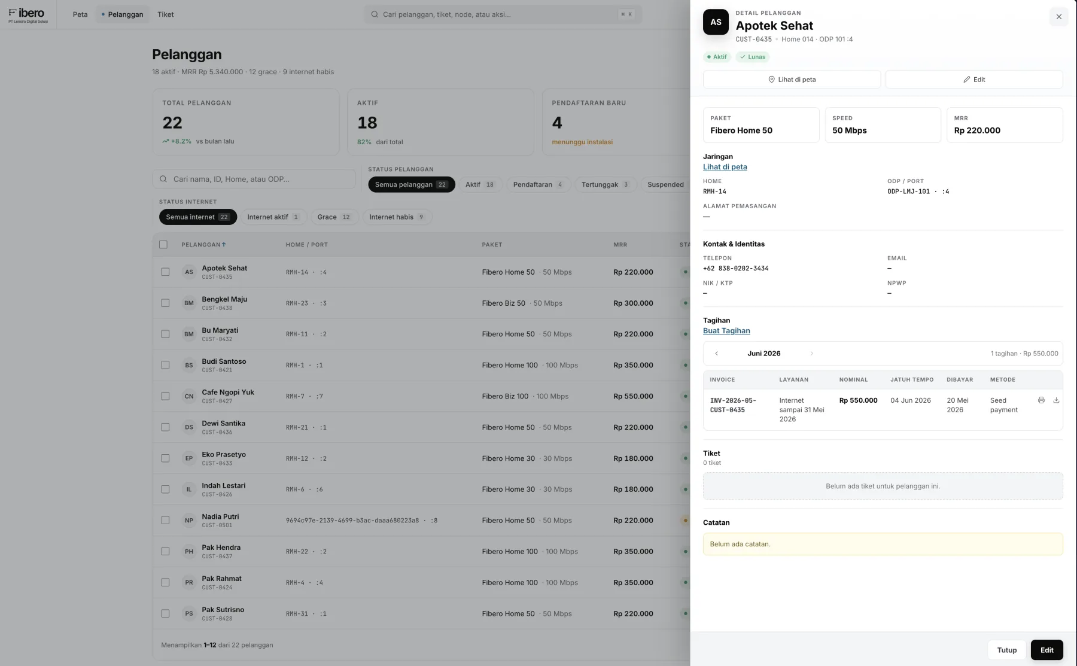Viewport: 1077px width, 666px height.
Task: Check the box for Apotek Sehat
Action: pos(165,272)
